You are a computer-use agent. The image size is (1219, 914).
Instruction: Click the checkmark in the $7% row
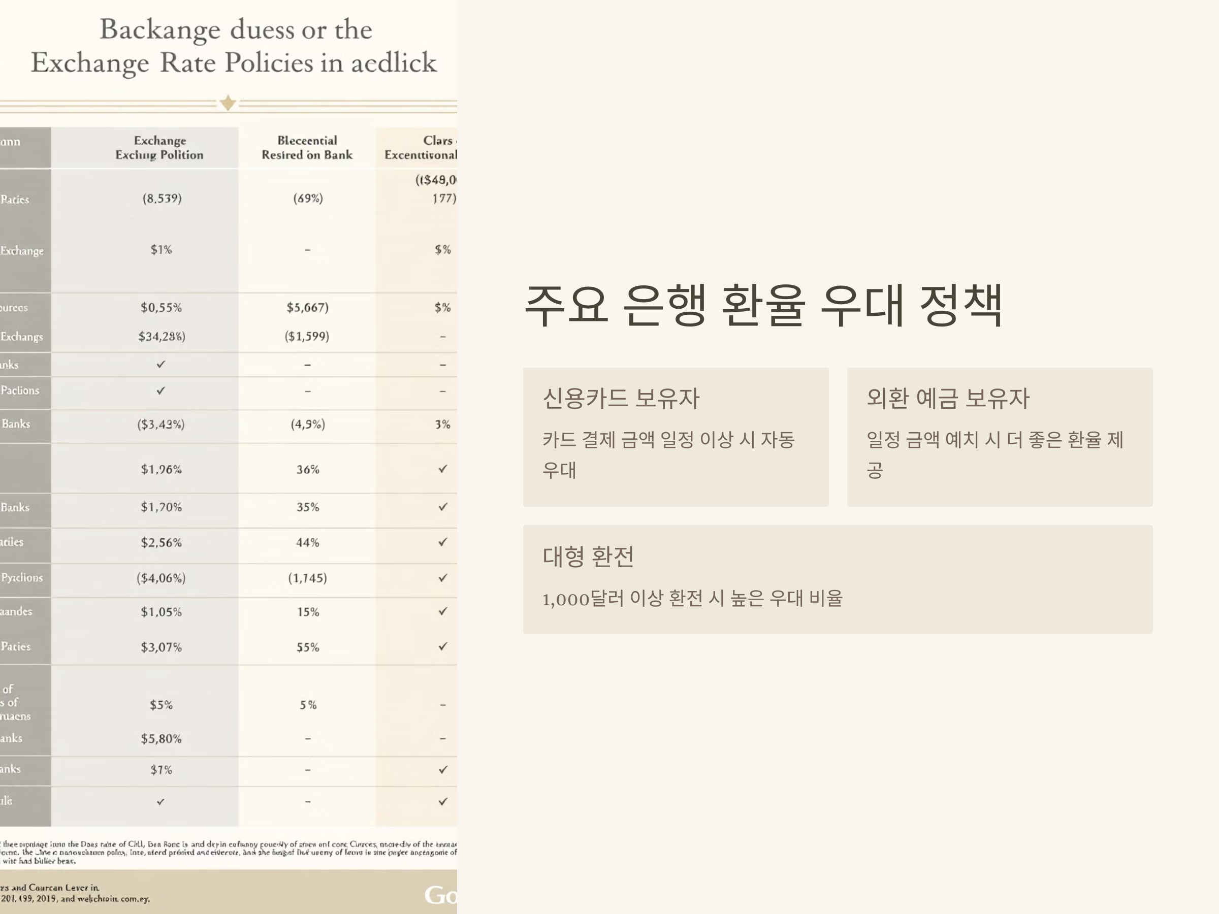(x=442, y=770)
